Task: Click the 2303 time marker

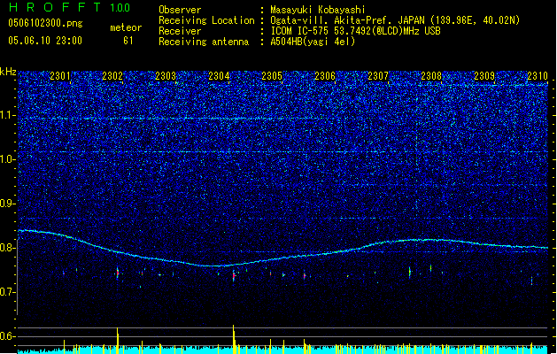Action: pyautogui.click(x=166, y=76)
